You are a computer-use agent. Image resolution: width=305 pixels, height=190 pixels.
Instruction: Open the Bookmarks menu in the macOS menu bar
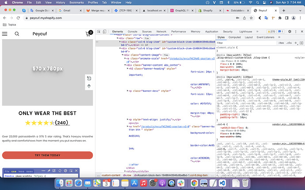[x=76, y=3]
